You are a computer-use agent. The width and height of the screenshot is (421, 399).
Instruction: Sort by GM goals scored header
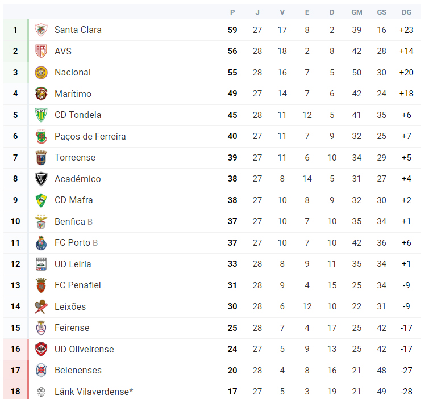pyautogui.click(x=357, y=12)
